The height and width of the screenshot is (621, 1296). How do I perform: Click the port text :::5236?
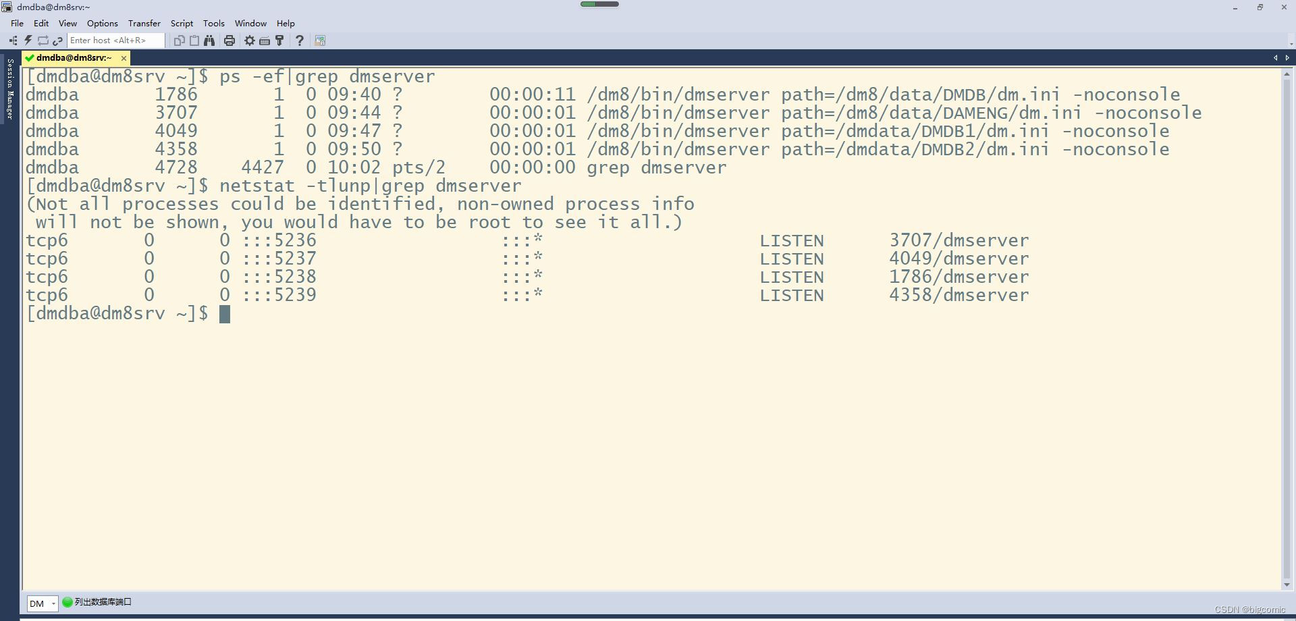point(279,240)
